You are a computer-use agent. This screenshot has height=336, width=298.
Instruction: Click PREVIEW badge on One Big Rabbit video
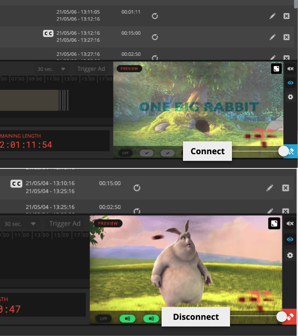point(129,69)
